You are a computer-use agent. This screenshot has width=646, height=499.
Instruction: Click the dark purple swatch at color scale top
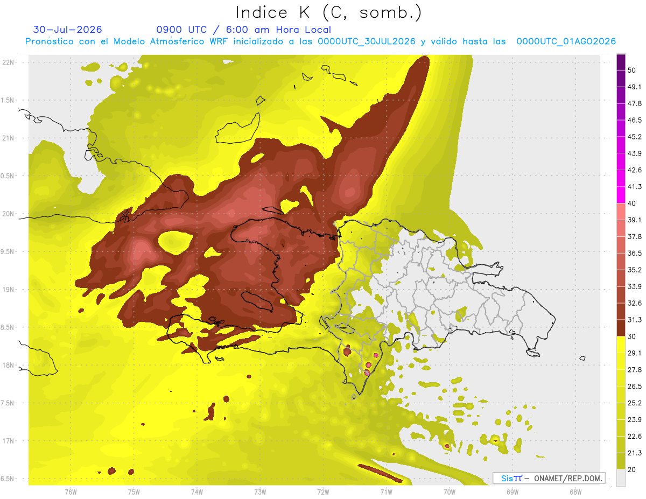click(621, 62)
